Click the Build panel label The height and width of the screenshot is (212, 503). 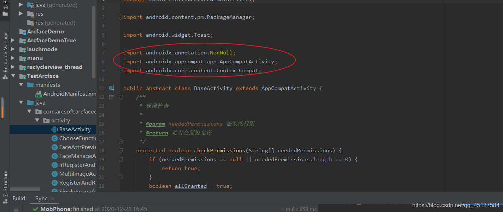[20, 198]
